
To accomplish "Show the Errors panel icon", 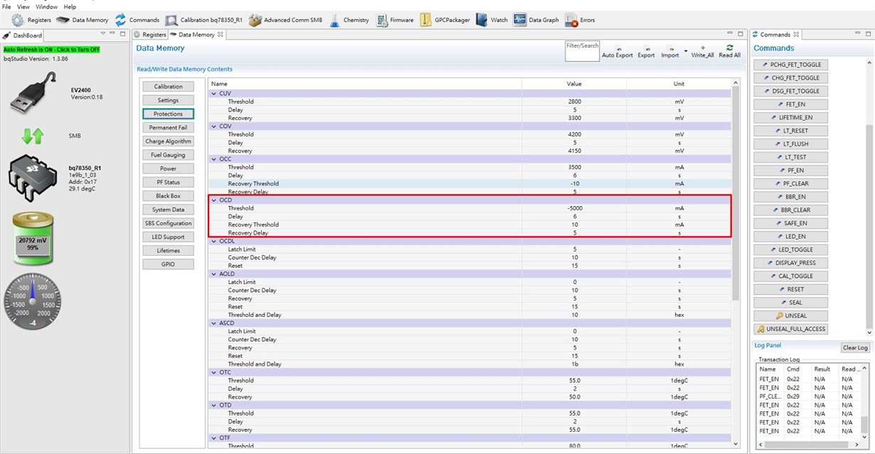I will [x=571, y=21].
